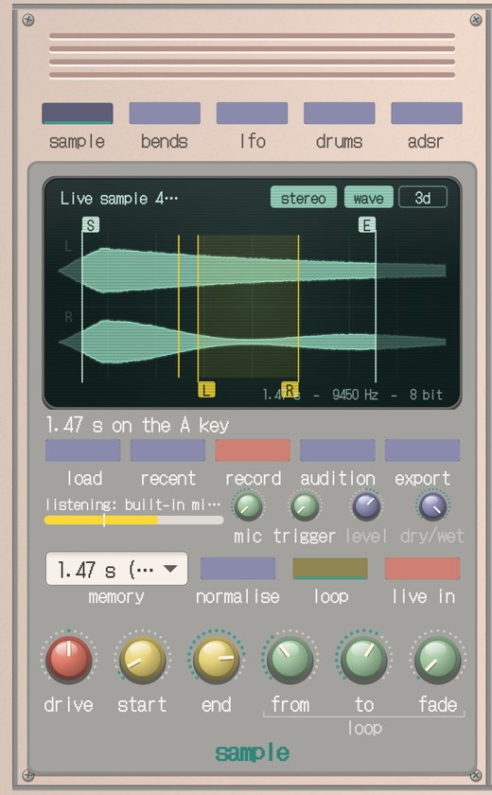Click the level knob

(x=366, y=506)
